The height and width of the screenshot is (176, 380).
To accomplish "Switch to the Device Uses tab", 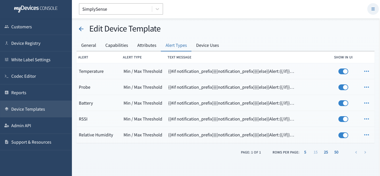I will 207,45.
